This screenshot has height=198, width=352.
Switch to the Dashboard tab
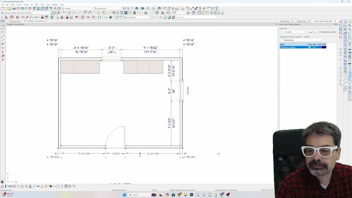coord(14,21)
